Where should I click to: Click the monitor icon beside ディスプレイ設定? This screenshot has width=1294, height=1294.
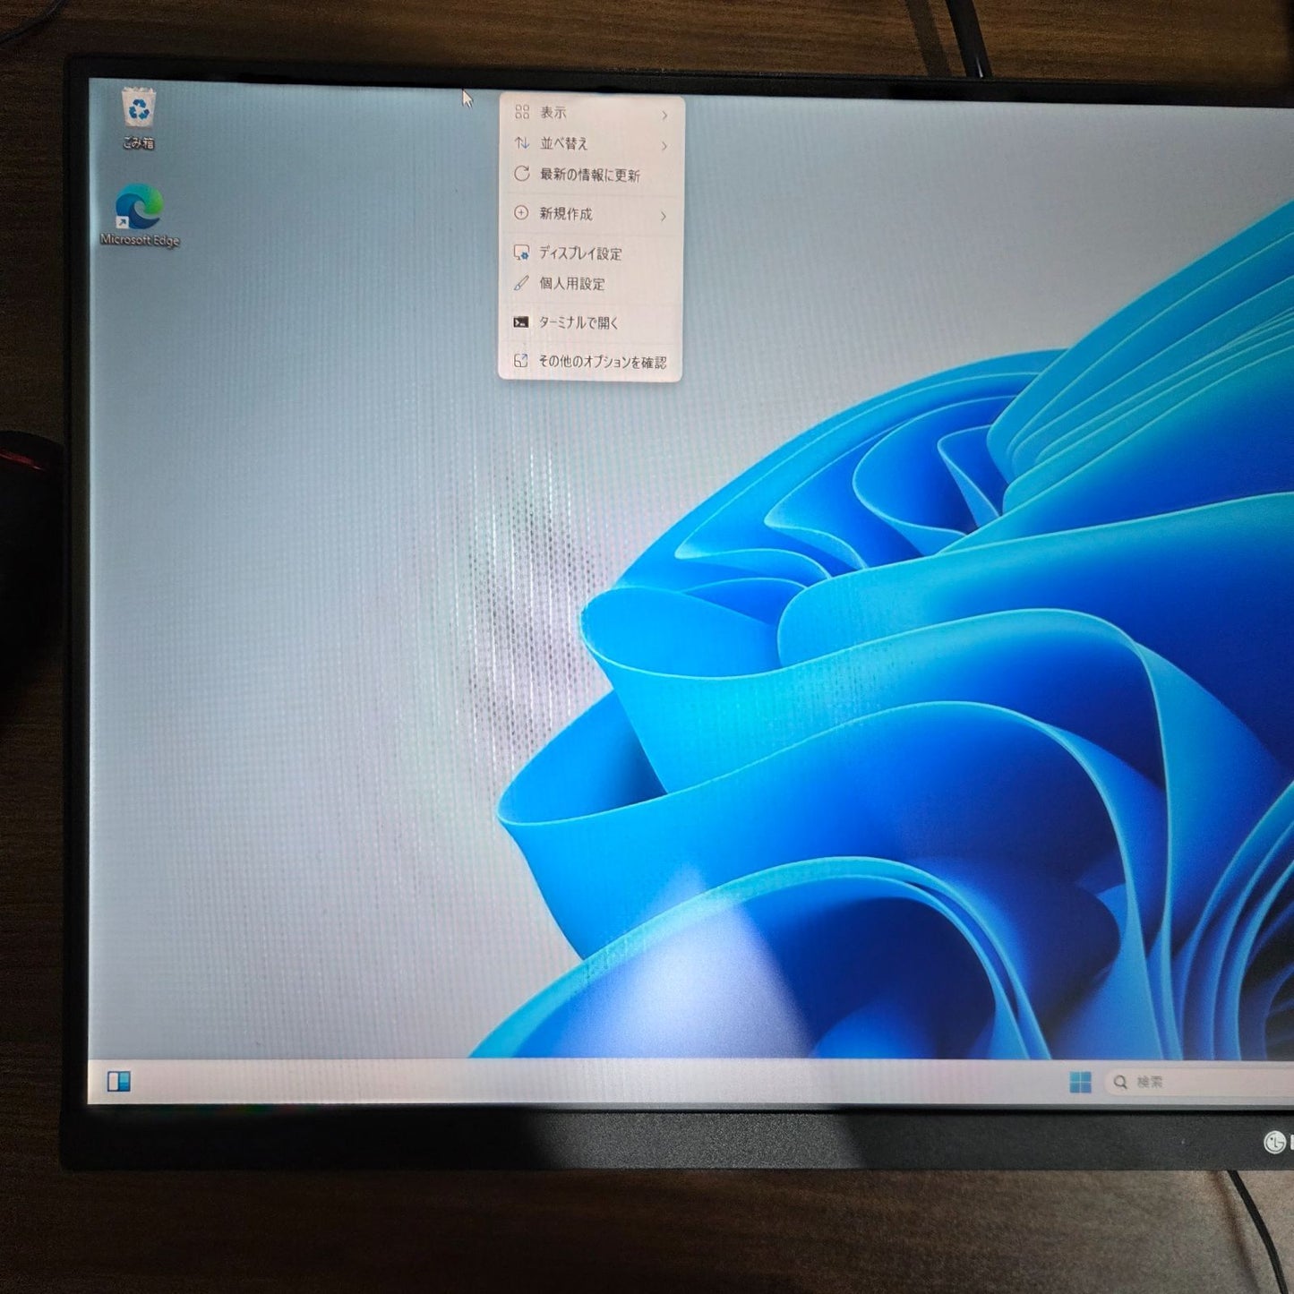click(521, 253)
